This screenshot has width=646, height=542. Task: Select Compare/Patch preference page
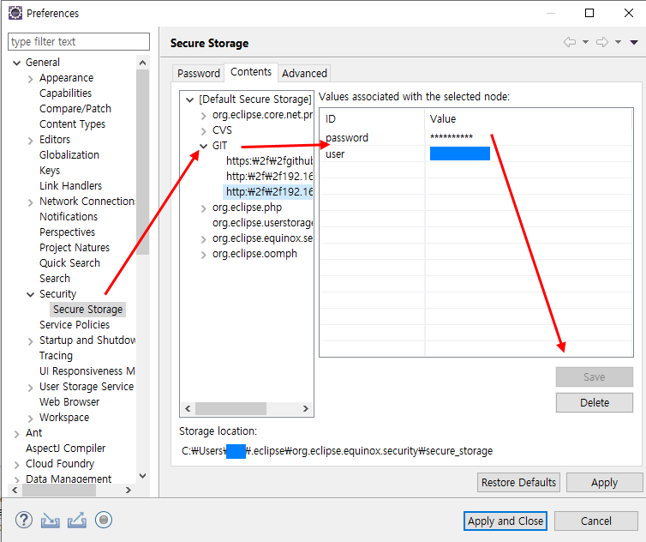point(75,108)
